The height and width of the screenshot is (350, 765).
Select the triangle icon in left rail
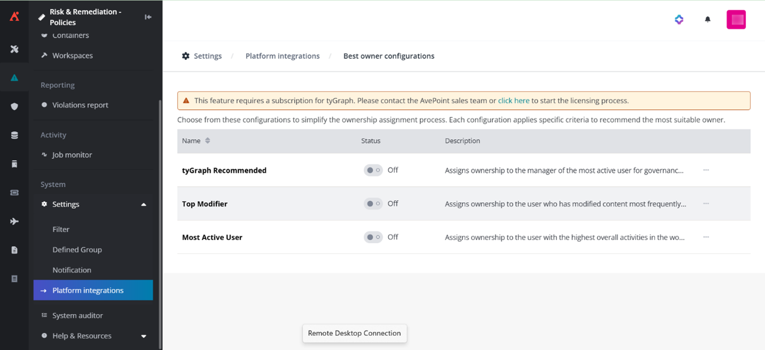tap(14, 78)
